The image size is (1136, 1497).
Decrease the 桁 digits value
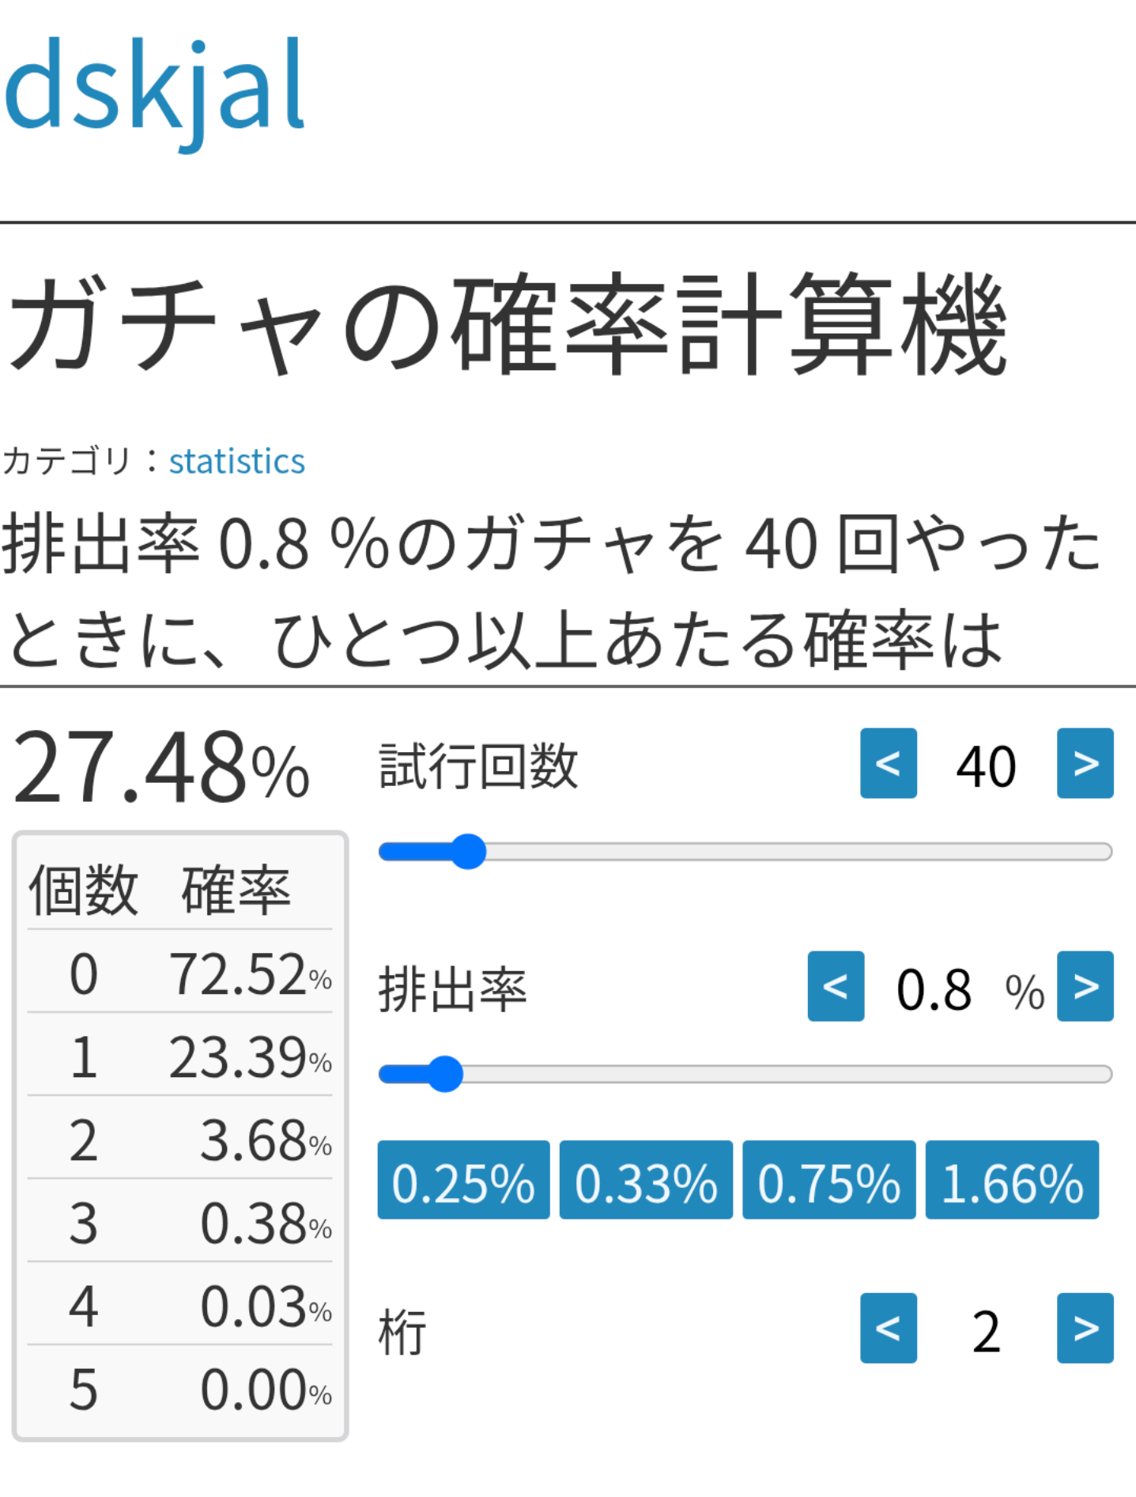(x=888, y=1328)
